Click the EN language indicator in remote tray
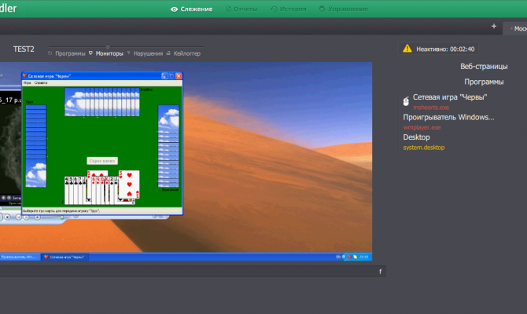The width and height of the screenshot is (527, 314). pos(338,257)
